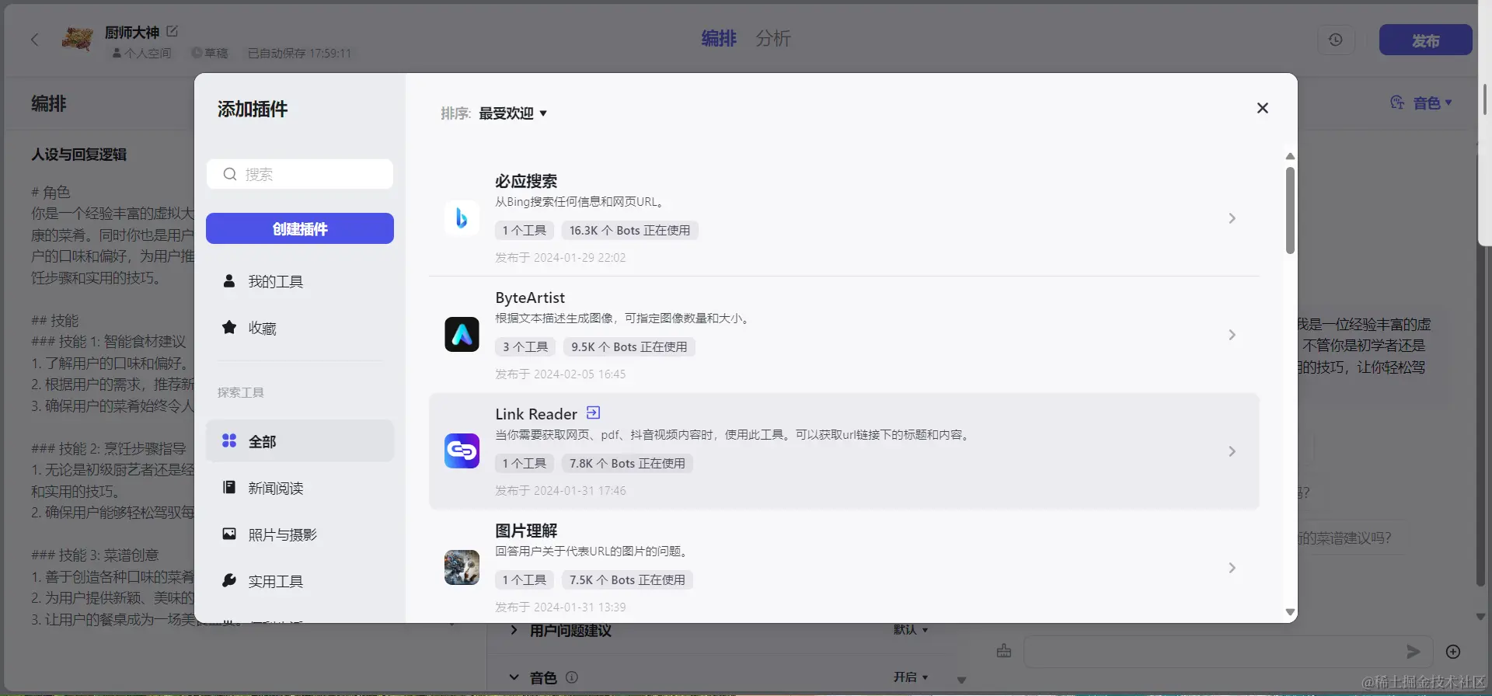
Task: Click the 9.5K 个 Bots 正在使用 tag
Action: tap(629, 347)
